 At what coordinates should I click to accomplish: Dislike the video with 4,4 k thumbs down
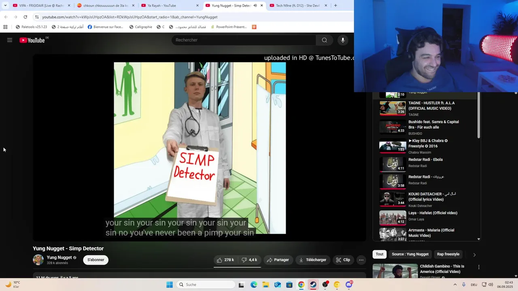click(249, 260)
